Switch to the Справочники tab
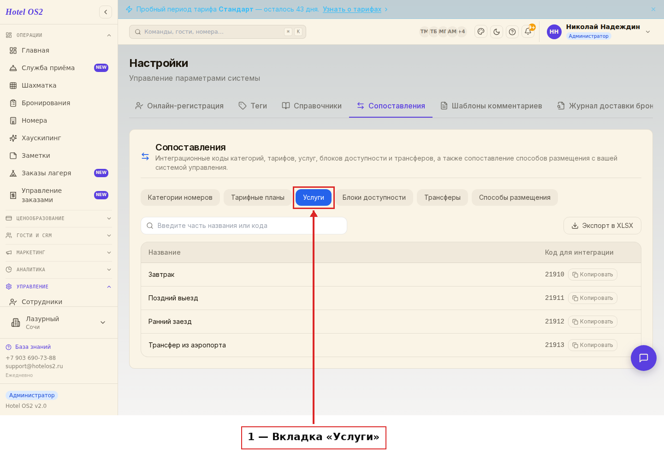This screenshot has width=664, height=460. [312, 106]
